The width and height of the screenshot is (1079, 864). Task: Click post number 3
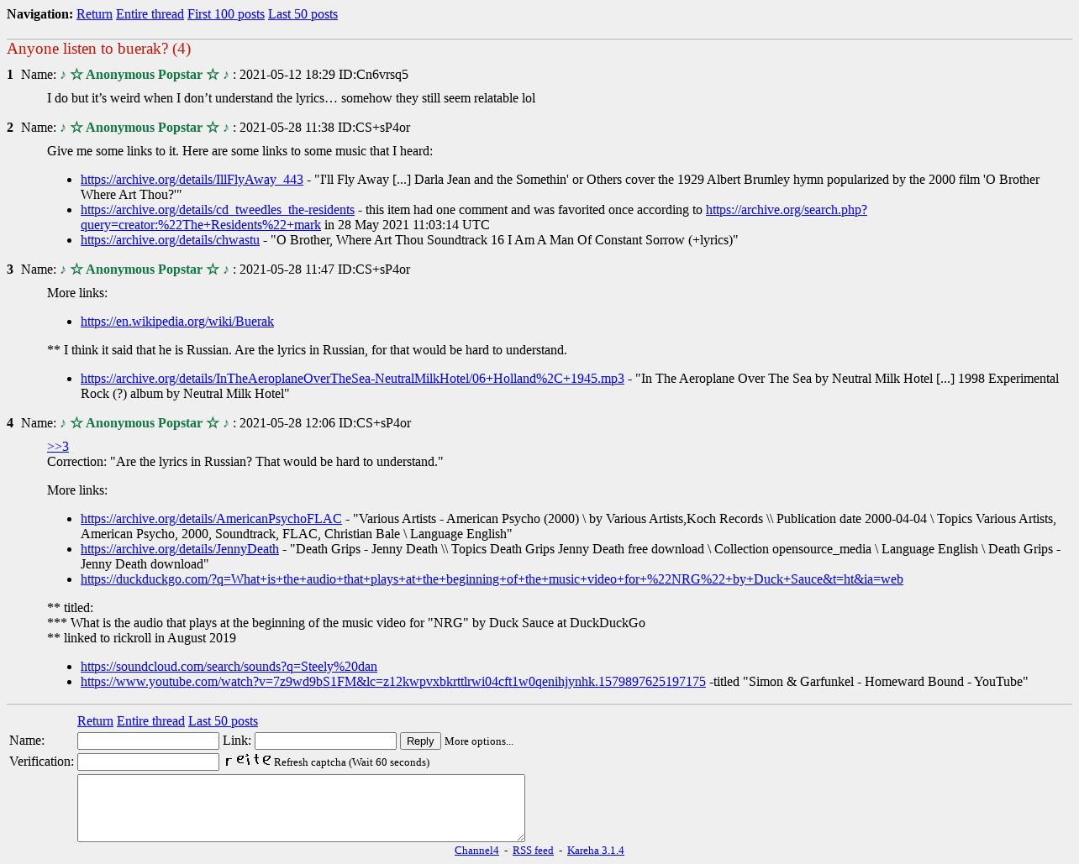(x=10, y=270)
